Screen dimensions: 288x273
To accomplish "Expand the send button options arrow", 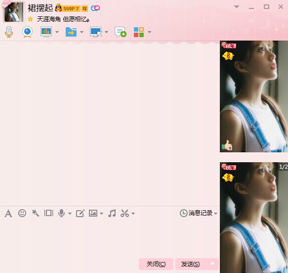I will point(212,264).
